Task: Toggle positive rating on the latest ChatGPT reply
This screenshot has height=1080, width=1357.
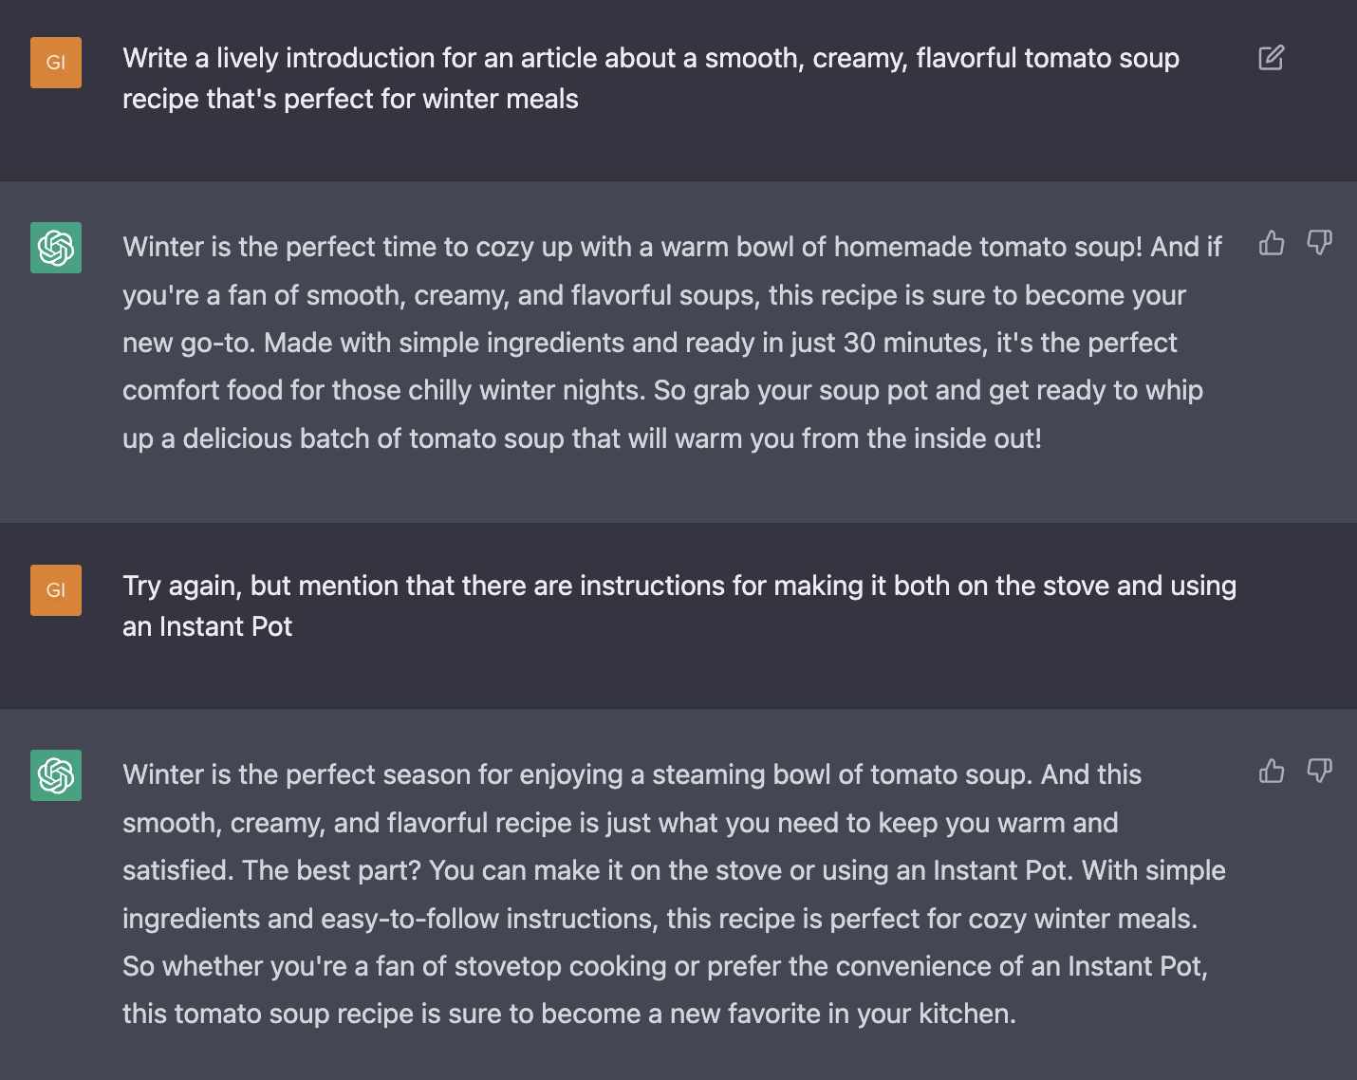Action: pos(1271,772)
